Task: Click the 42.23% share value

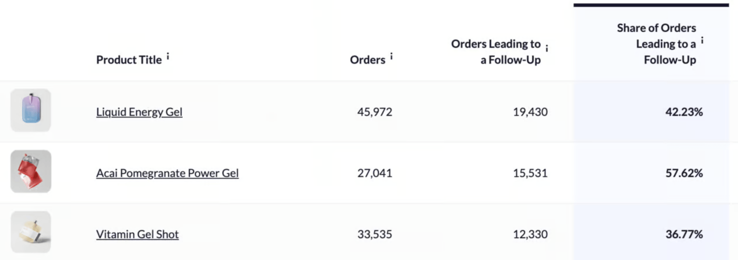Action: tap(684, 112)
